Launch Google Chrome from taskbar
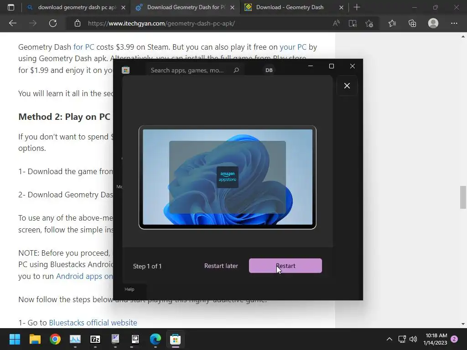The height and width of the screenshot is (350, 467). pyautogui.click(x=55, y=339)
